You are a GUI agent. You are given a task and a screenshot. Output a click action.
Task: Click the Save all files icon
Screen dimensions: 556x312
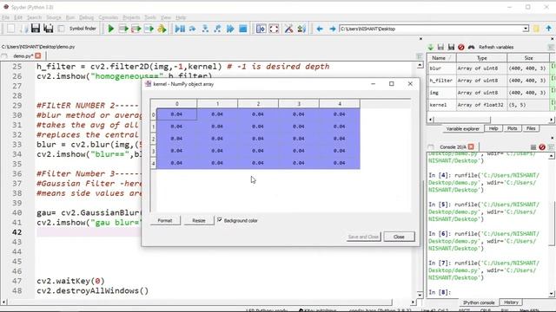tap(49, 29)
